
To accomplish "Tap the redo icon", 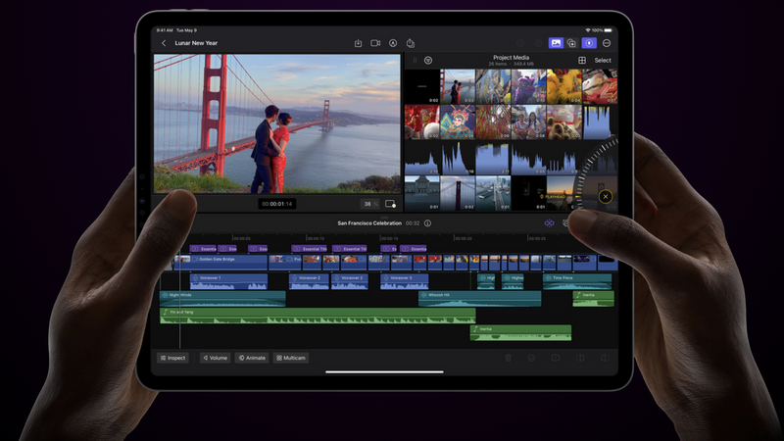I will [538, 43].
